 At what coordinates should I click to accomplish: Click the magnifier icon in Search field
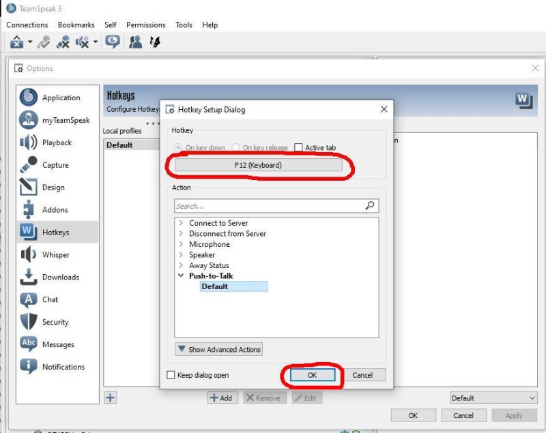pos(370,205)
